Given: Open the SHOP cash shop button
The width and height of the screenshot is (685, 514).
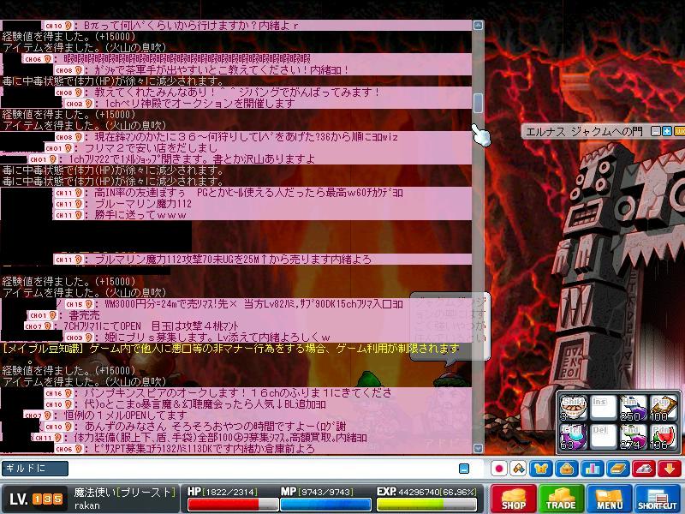Looking at the screenshot, I should 514,499.
